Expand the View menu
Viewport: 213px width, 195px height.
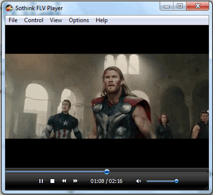[56, 20]
